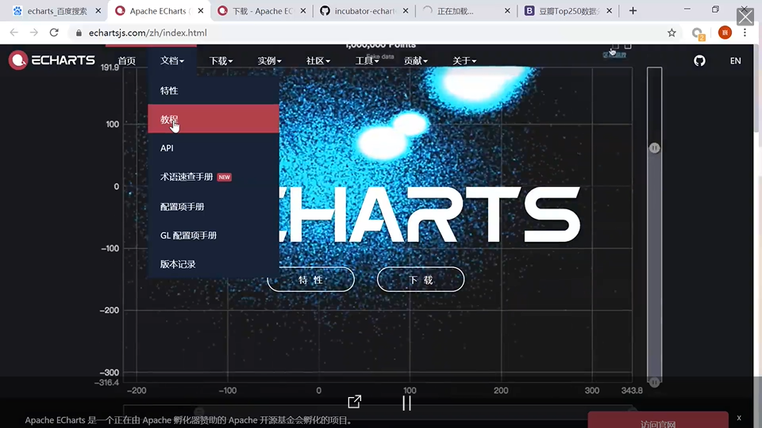Close the 豆瓣Top250数据 tab

pos(610,10)
